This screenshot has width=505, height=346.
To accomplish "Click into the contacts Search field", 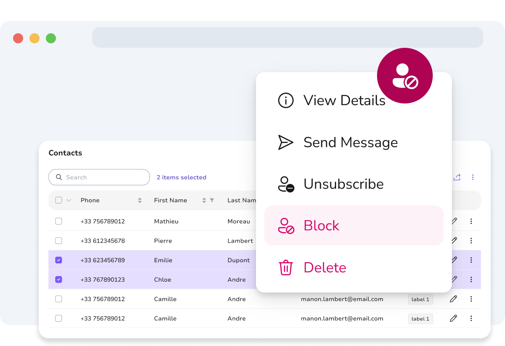I will (x=99, y=177).
